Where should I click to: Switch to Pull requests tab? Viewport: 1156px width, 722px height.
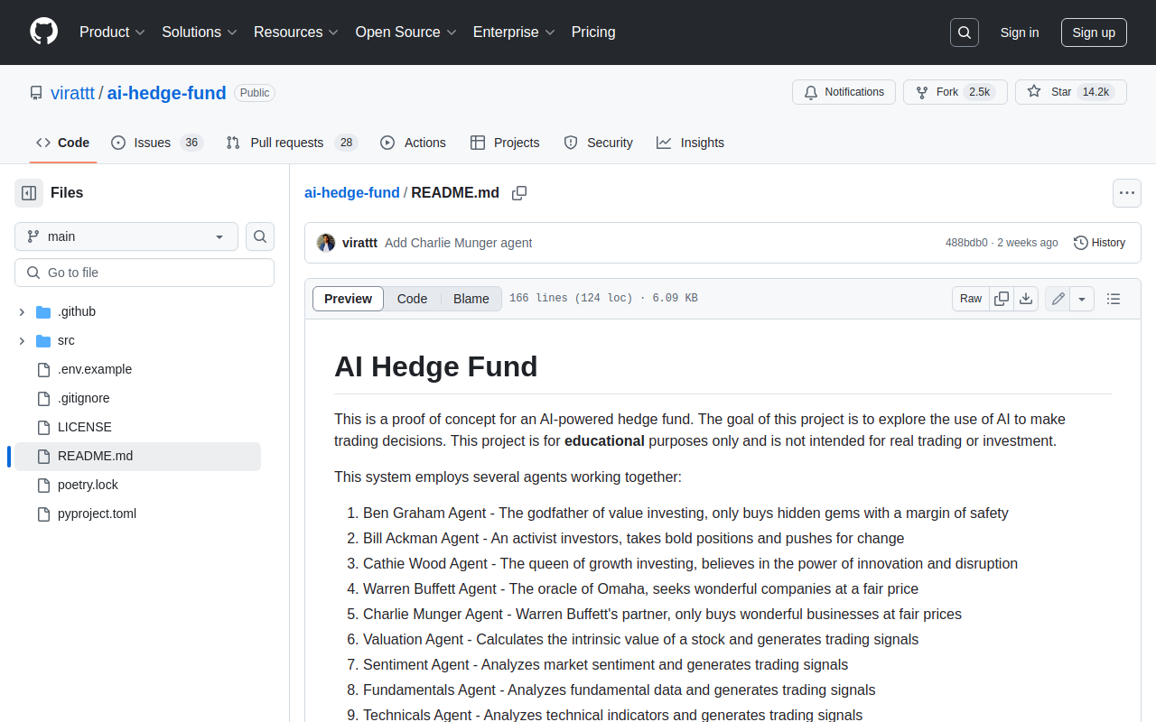point(292,143)
